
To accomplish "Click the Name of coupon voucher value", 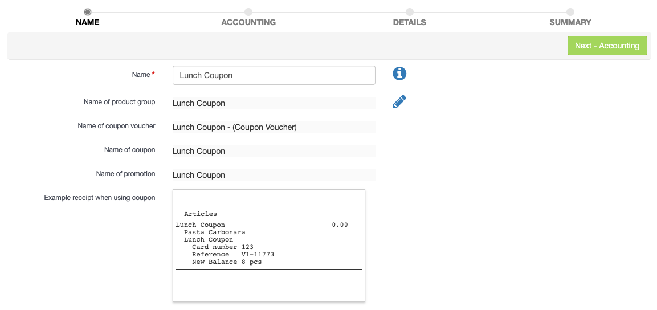I will coord(274,127).
